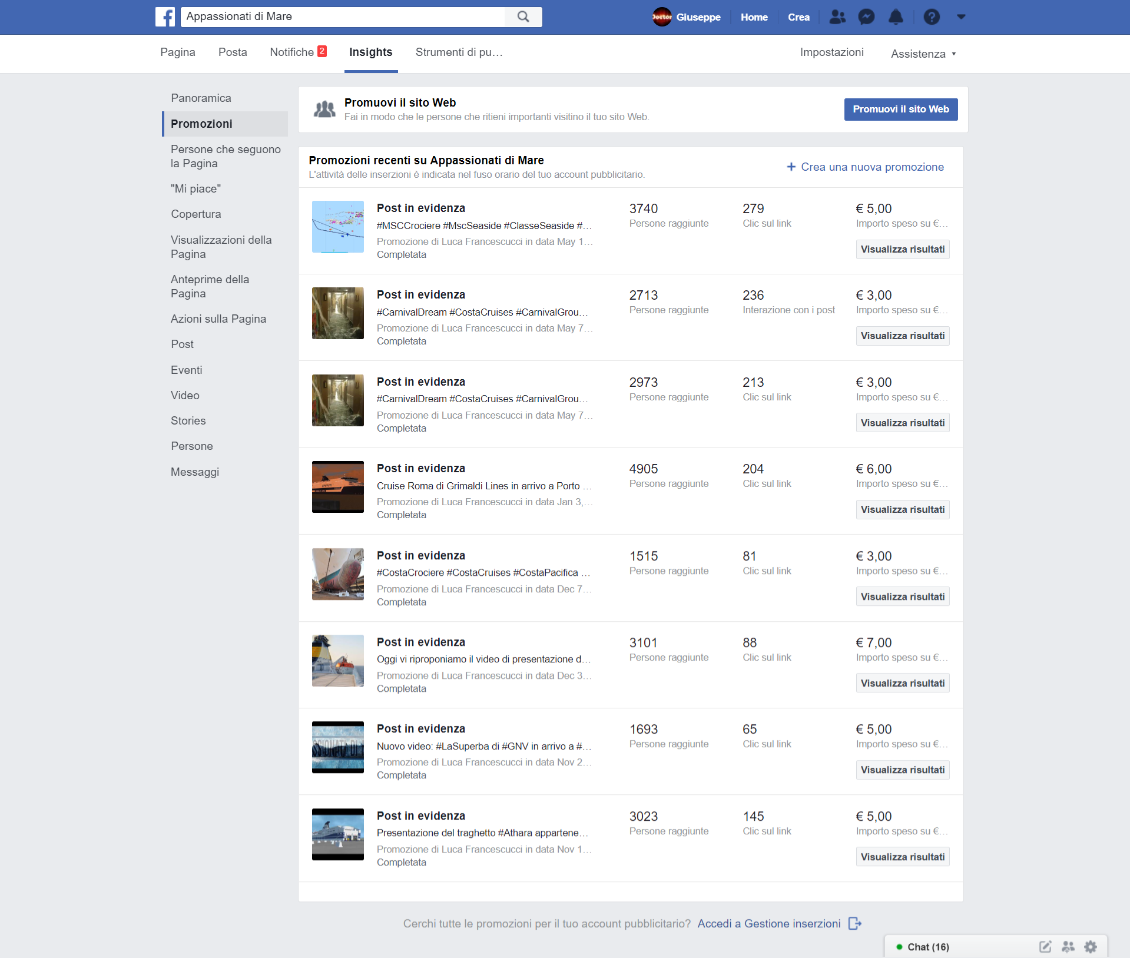Open the flooded corridor thumbnail with 2973 reach
Screen dimensions: 1130x958
pos(337,400)
